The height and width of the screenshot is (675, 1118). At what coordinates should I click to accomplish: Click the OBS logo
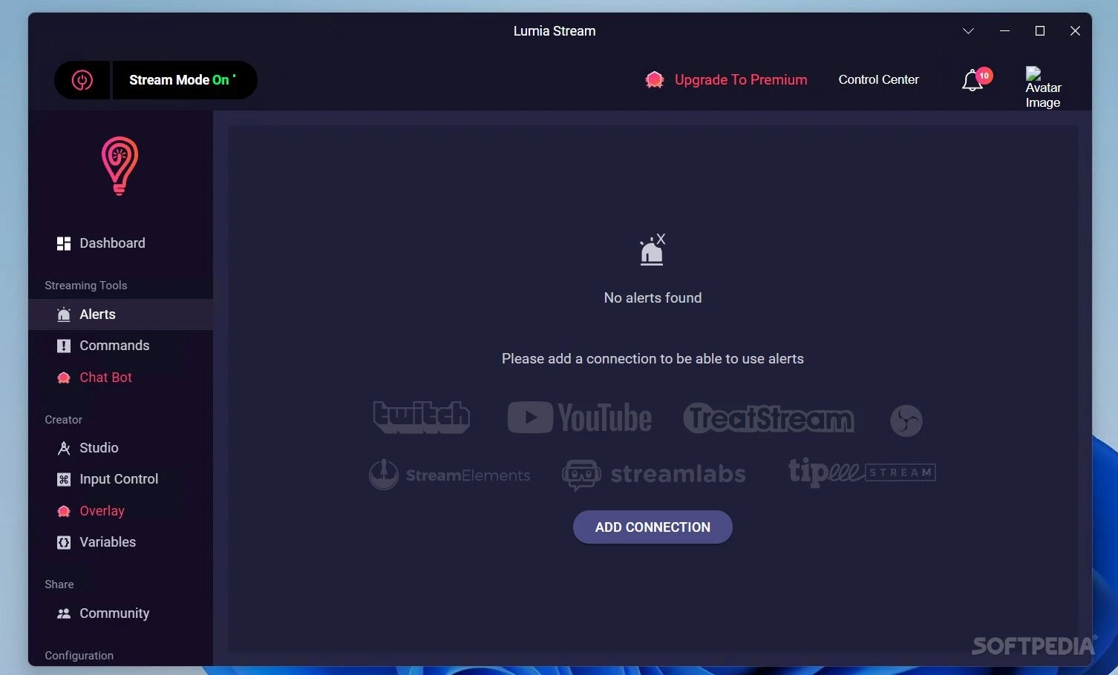906,421
